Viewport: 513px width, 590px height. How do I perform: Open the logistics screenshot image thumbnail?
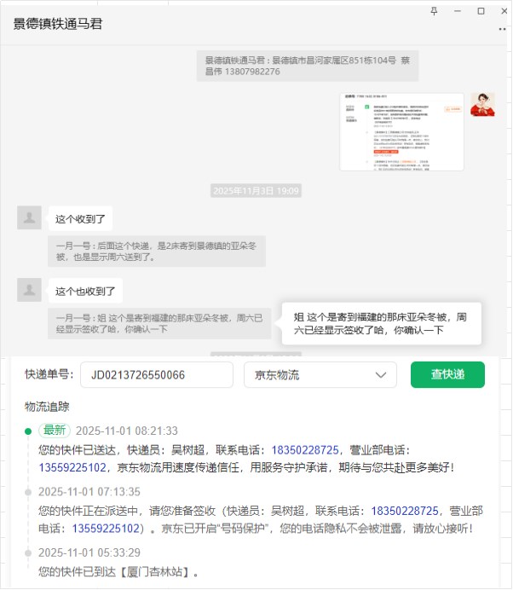401,131
